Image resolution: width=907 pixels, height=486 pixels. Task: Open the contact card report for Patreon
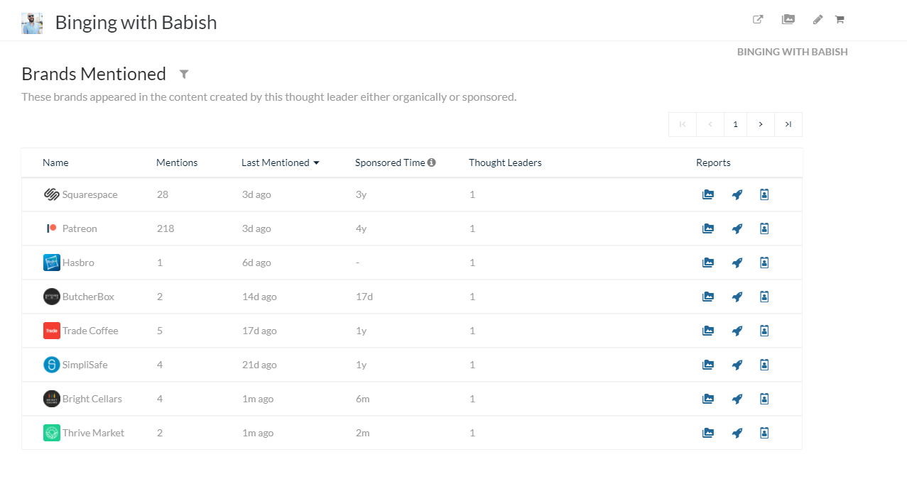coord(764,228)
